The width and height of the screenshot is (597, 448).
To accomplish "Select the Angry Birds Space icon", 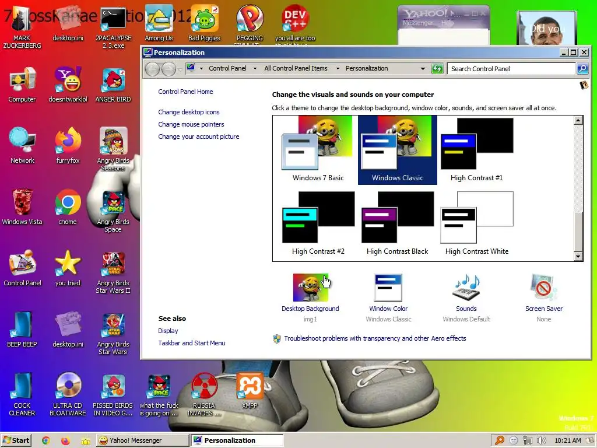I will (x=113, y=211).
